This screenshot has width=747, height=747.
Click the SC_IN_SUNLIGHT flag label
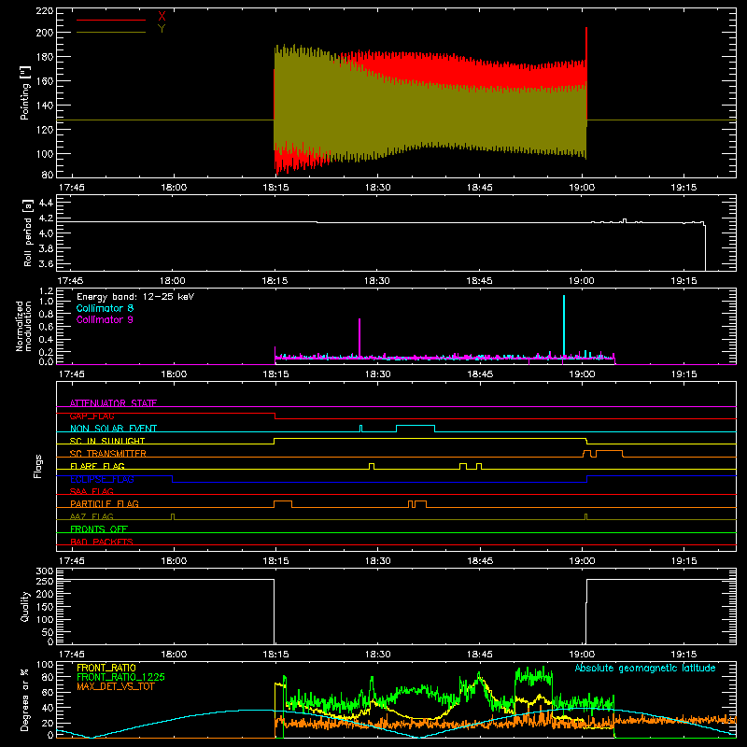[107, 441]
